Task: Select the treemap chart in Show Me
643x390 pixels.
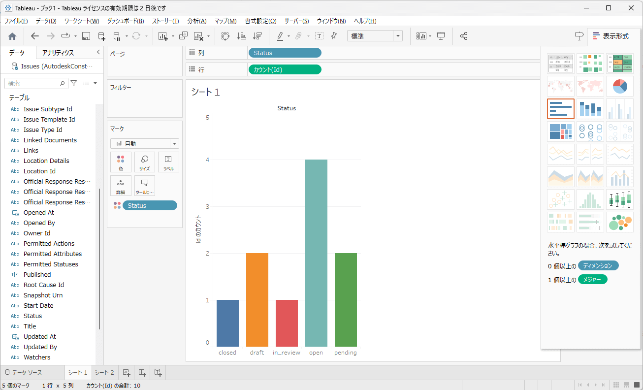Action: 561,131
